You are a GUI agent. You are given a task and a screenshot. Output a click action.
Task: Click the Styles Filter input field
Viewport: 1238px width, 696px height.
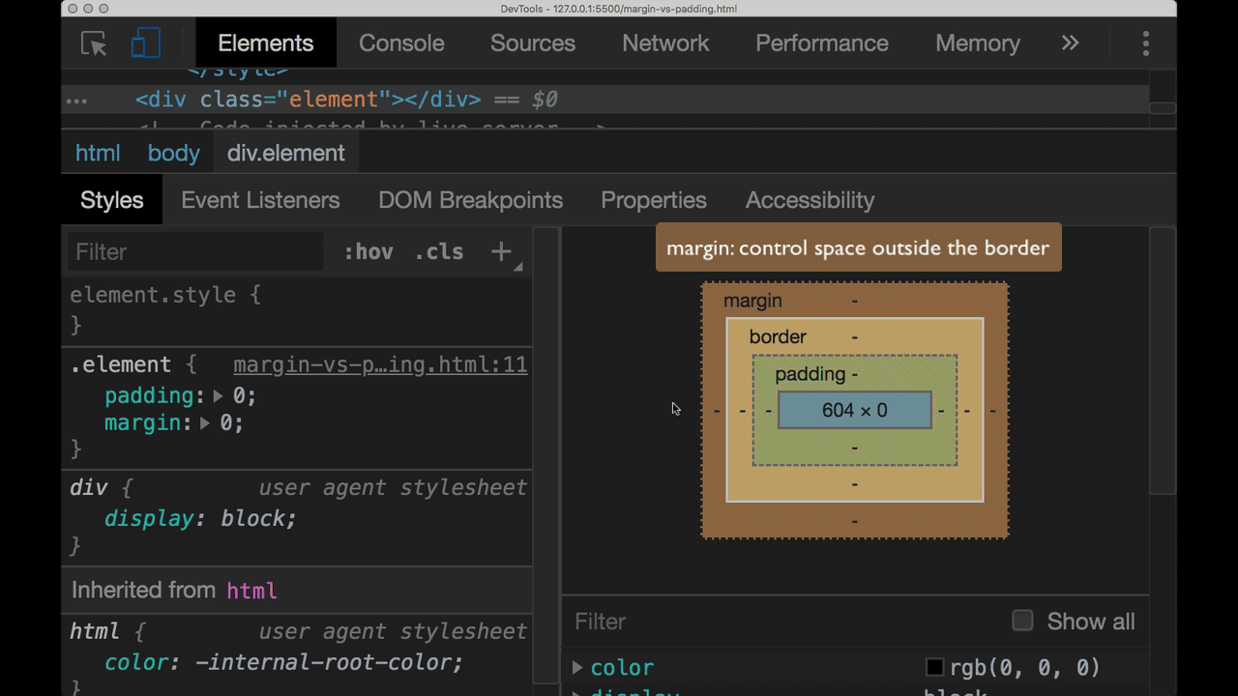(193, 252)
